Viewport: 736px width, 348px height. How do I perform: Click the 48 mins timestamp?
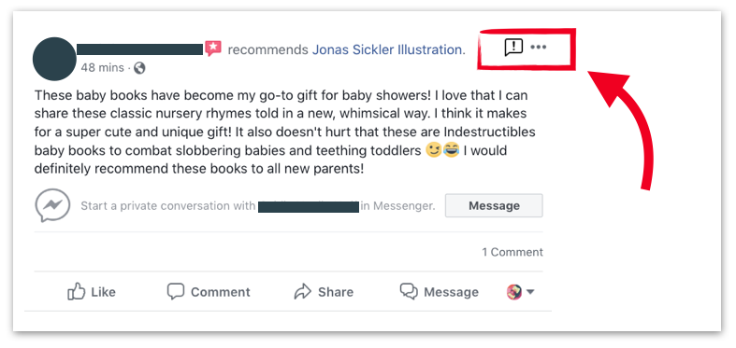102,68
